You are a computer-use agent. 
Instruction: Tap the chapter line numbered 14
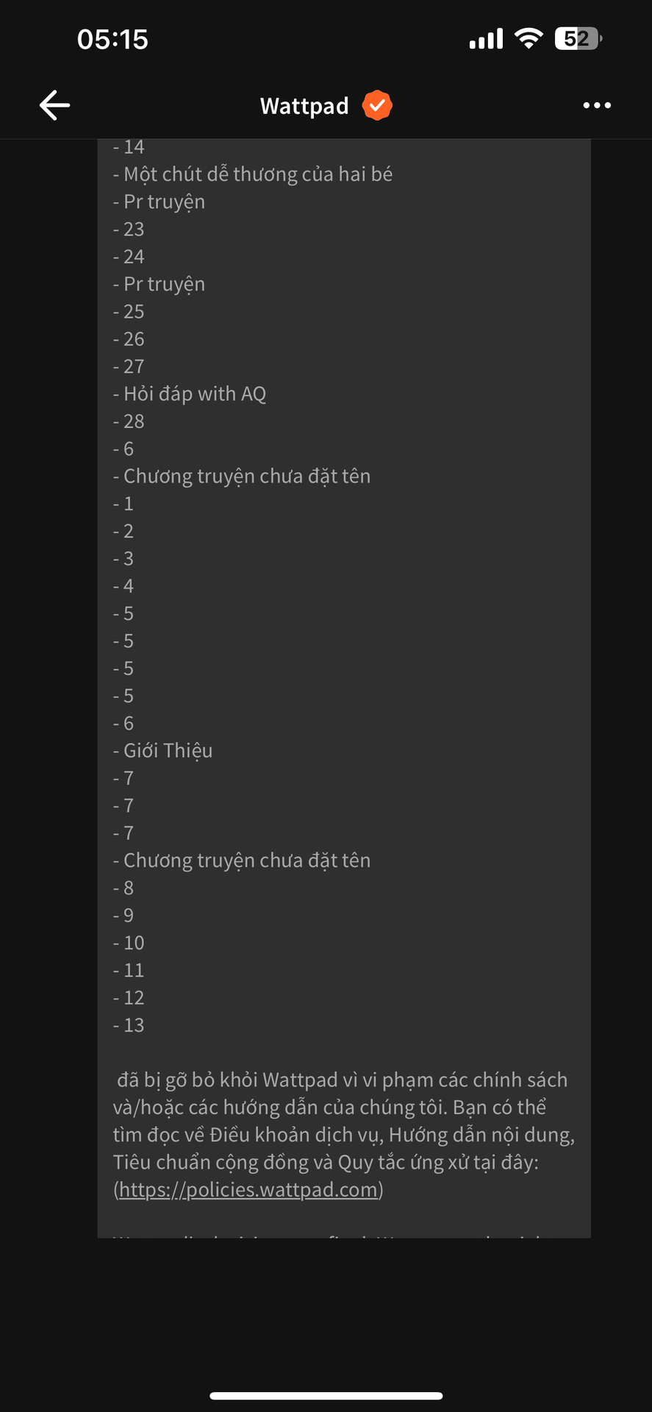coord(129,147)
